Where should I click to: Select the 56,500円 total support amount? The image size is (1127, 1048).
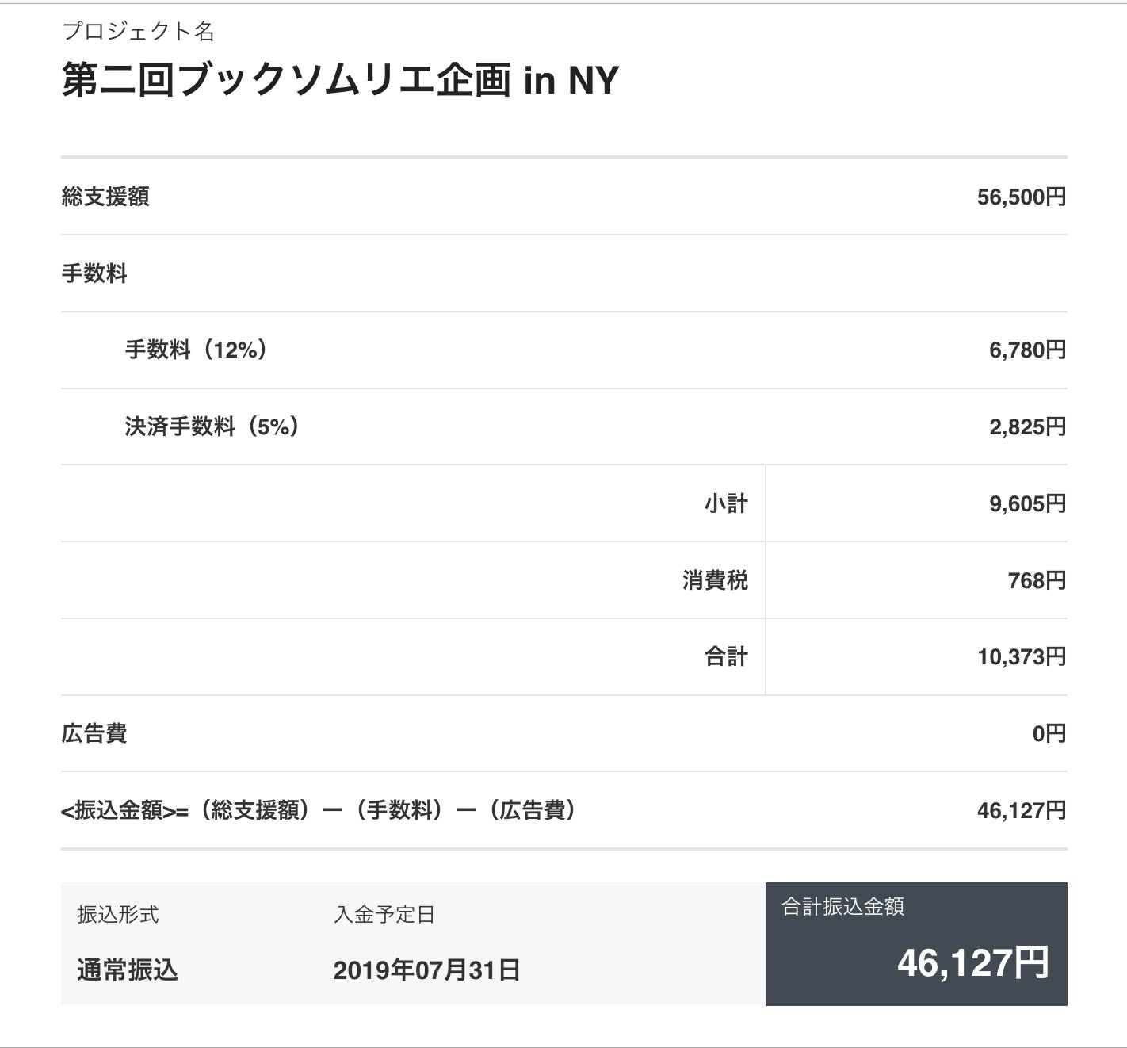pyautogui.click(x=1021, y=197)
